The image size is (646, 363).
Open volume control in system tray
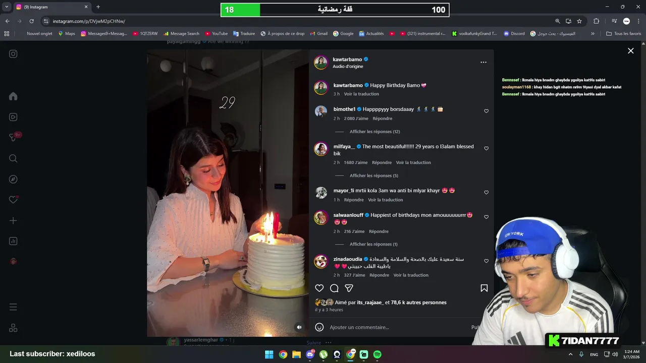(x=615, y=354)
